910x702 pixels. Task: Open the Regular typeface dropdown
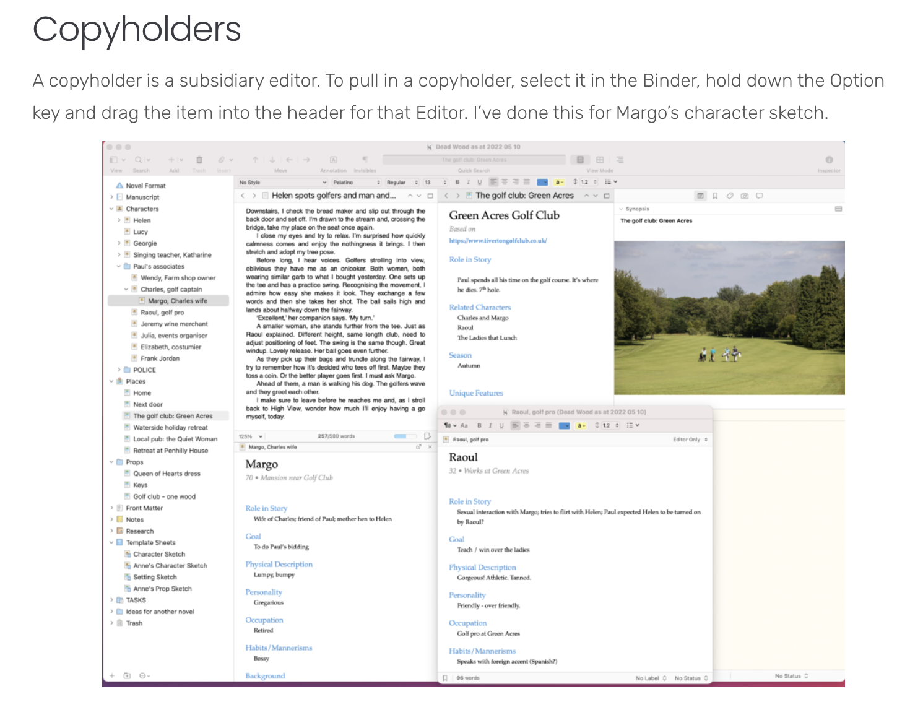tap(402, 182)
